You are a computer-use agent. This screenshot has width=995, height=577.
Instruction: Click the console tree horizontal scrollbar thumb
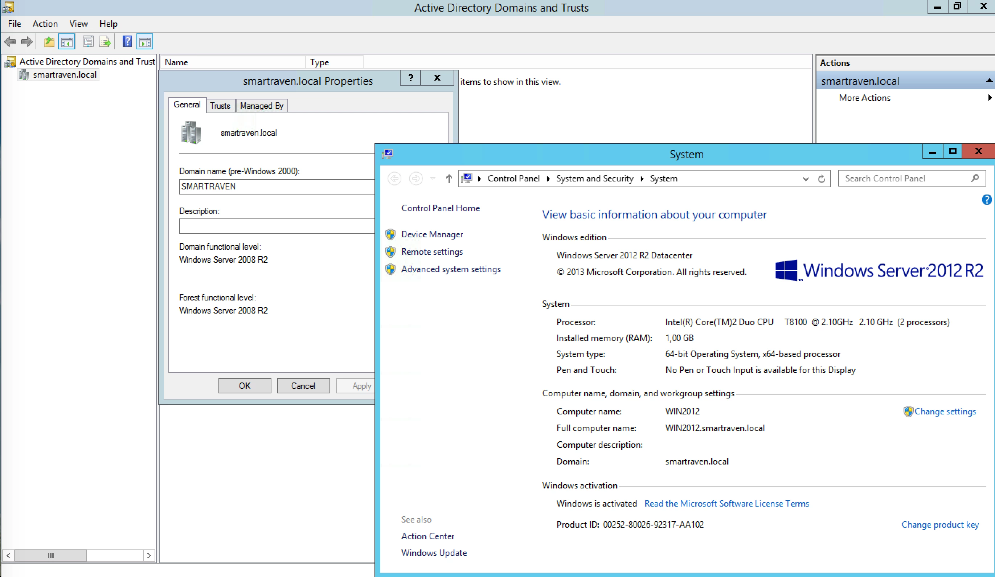pyautogui.click(x=50, y=555)
